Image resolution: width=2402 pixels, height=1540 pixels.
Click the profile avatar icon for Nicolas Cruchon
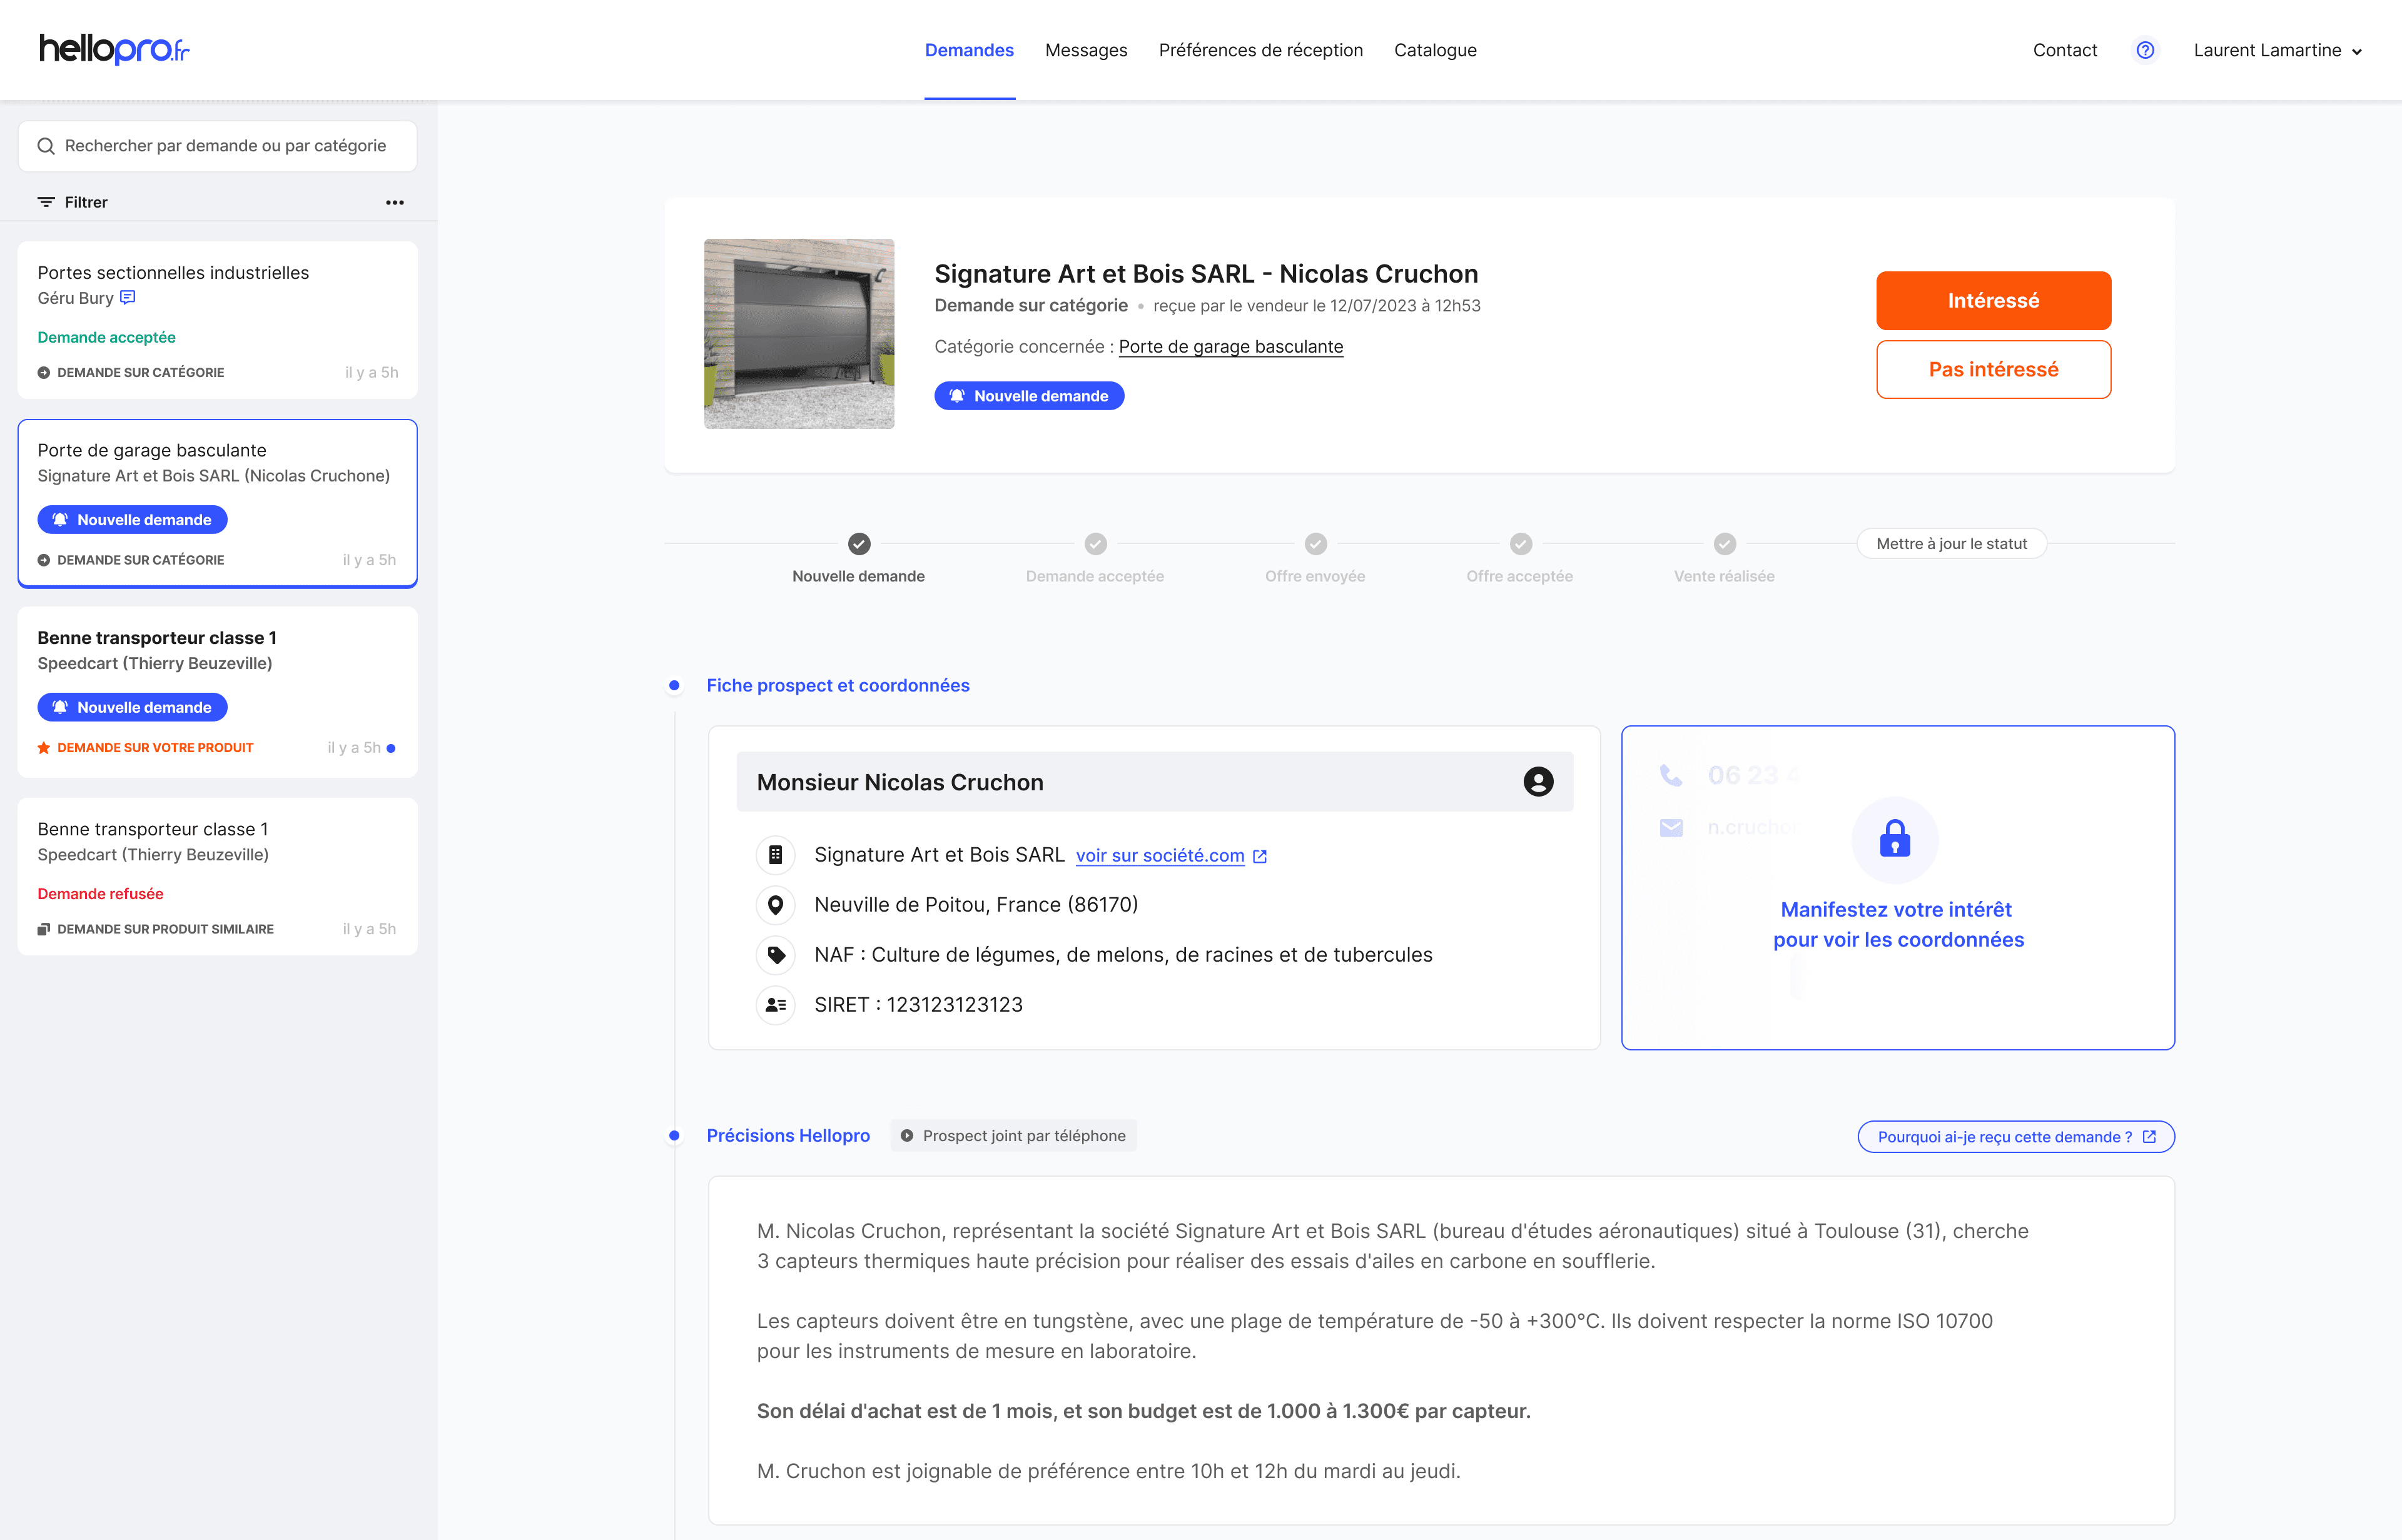pyautogui.click(x=1538, y=782)
